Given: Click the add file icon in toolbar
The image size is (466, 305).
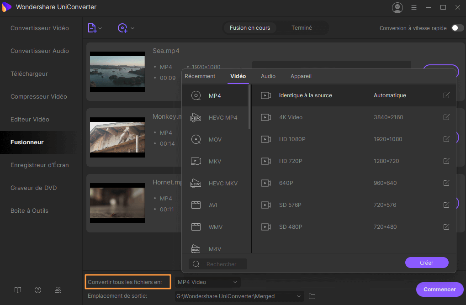Looking at the screenshot, I should 92,28.
